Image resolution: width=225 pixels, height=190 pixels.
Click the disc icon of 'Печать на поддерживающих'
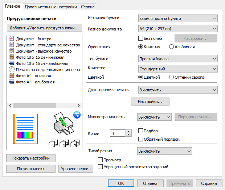[12, 69]
